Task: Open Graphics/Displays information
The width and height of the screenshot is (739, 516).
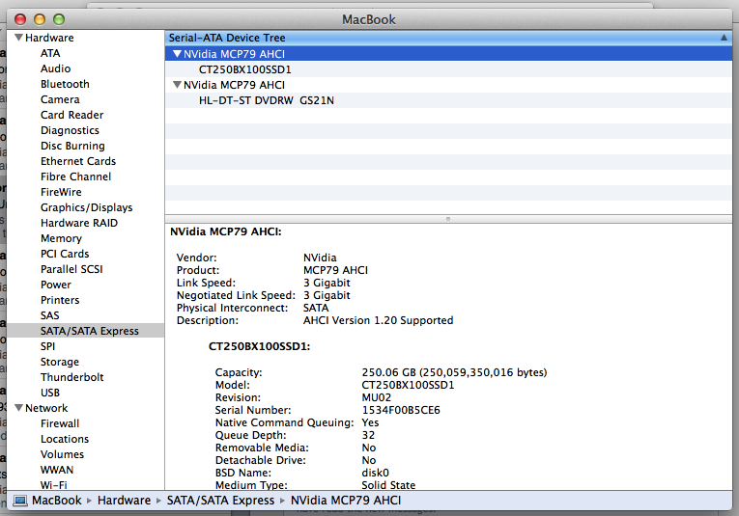Action: click(86, 207)
